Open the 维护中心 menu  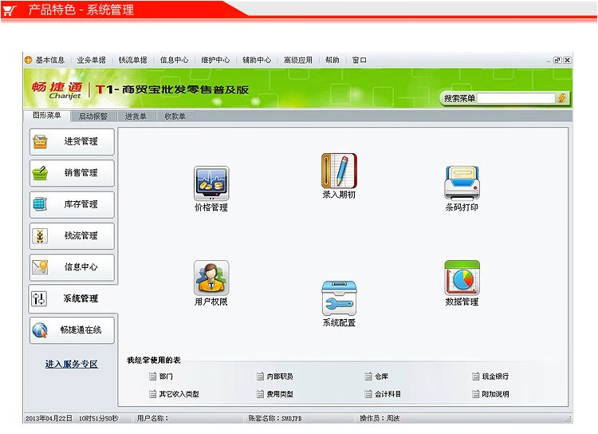click(x=215, y=60)
